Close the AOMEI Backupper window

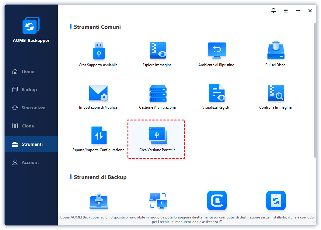[x=310, y=11]
